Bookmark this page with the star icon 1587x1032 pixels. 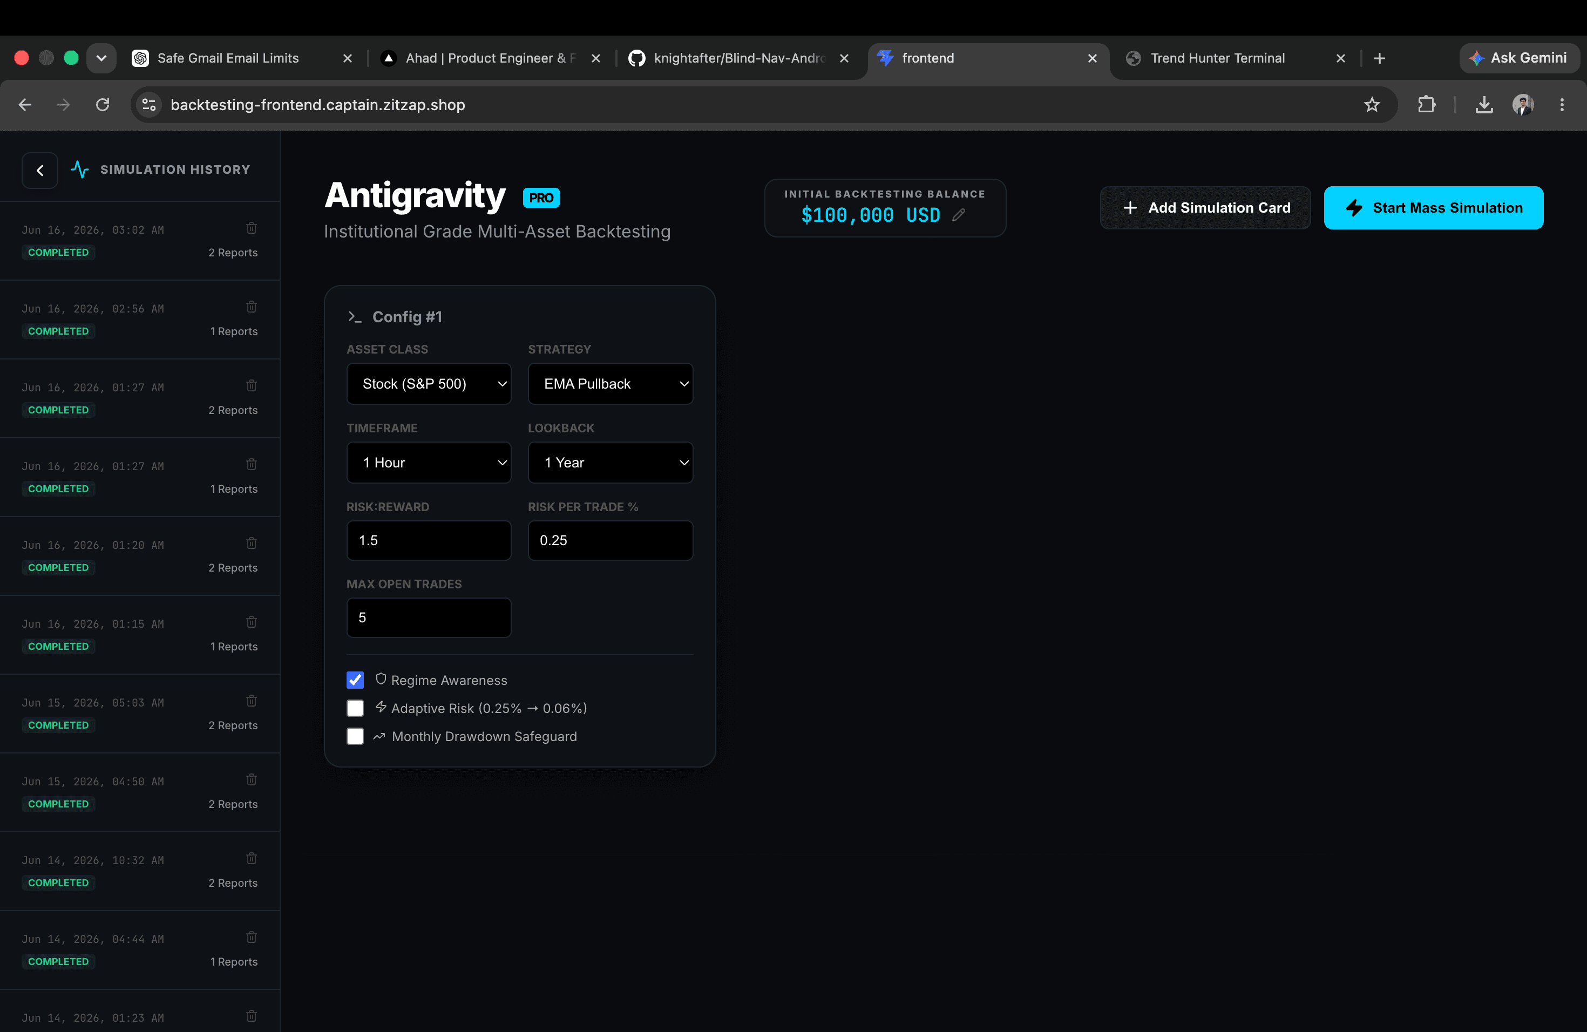(1372, 105)
